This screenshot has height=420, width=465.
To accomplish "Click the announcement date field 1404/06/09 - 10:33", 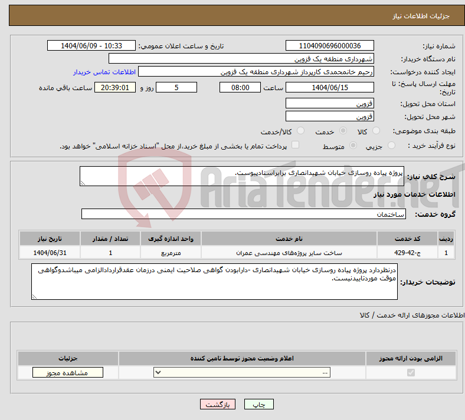I will coord(91,45).
